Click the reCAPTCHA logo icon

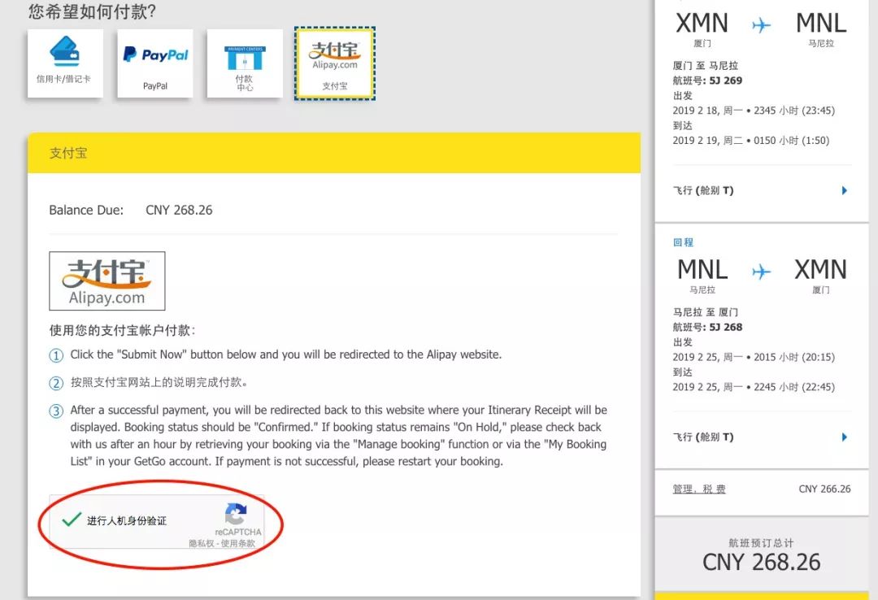[x=236, y=515]
